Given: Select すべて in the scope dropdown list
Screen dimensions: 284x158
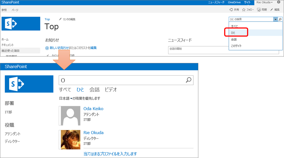Looking at the screenshot, I should [x=234, y=26].
